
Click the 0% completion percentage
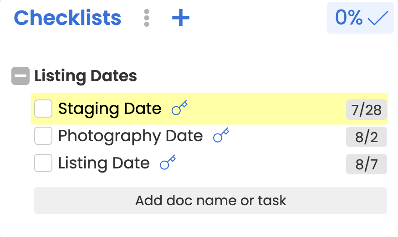349,18
